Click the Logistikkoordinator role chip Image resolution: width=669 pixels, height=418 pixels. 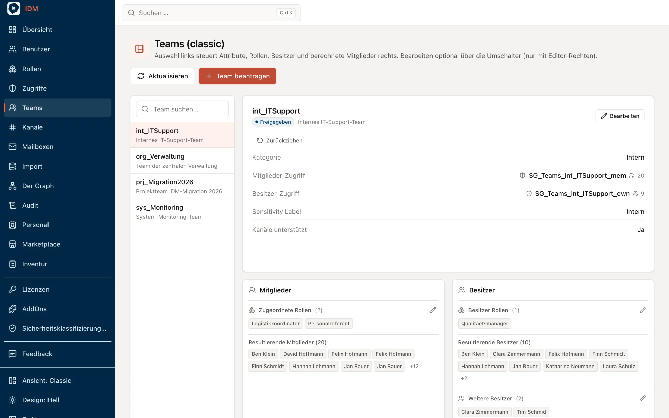276,323
